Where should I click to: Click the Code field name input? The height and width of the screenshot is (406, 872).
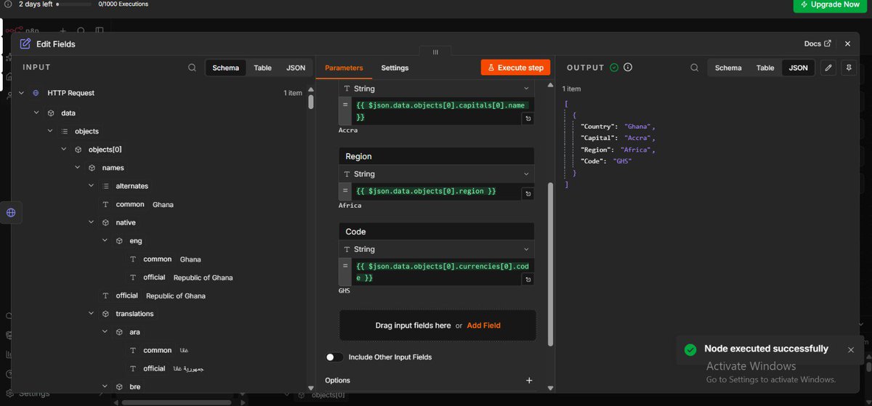click(x=437, y=232)
